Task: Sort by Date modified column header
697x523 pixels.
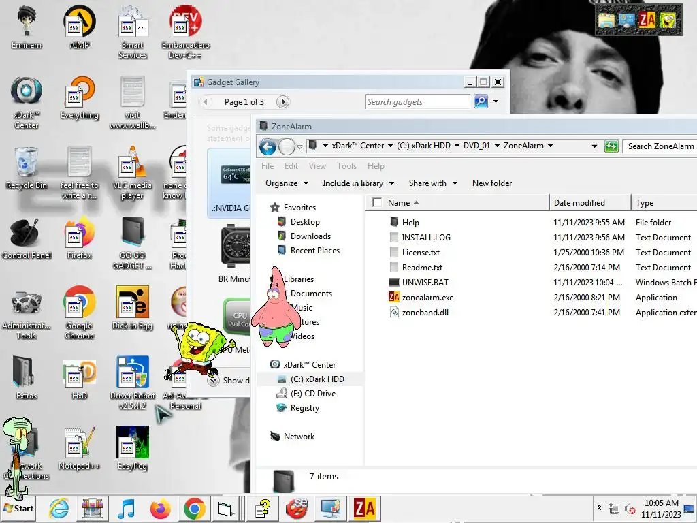Action: pyautogui.click(x=590, y=203)
